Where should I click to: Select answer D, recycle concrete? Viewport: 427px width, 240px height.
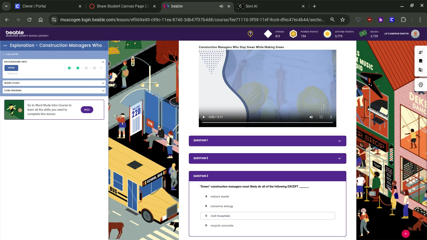222,225
